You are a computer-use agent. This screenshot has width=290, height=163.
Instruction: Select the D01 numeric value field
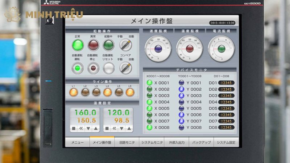tap(226, 83)
